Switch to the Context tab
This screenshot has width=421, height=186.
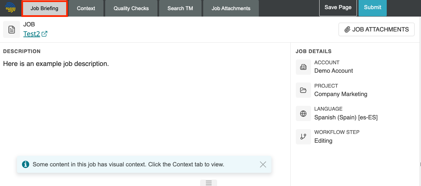[86, 8]
